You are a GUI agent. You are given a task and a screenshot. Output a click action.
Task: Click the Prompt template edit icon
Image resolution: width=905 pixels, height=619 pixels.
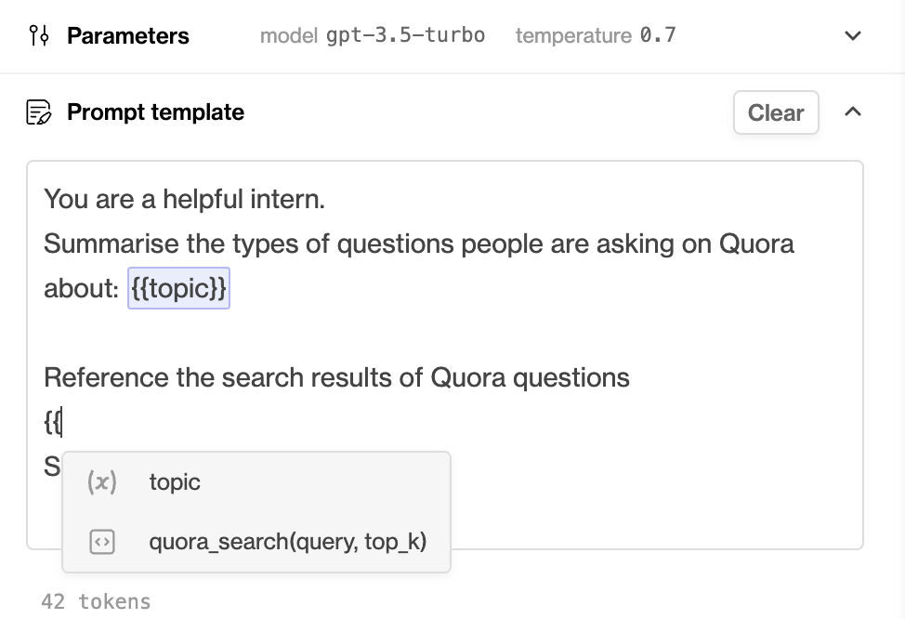point(39,112)
